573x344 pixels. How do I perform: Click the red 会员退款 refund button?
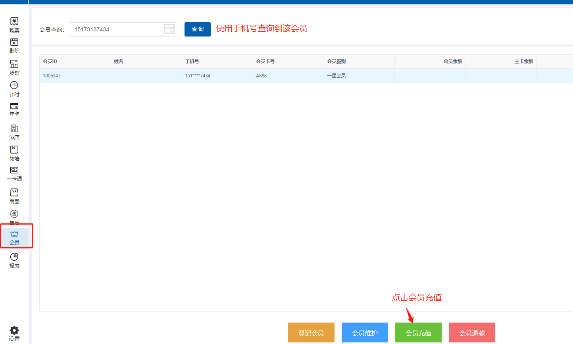point(472,332)
